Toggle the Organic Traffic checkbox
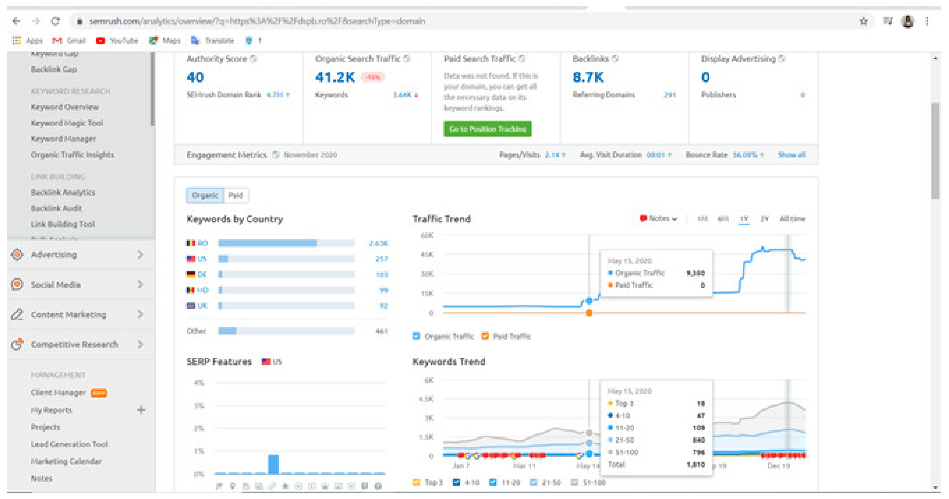This screenshot has width=949, height=499. [x=416, y=336]
